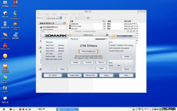Click the Save as... button

(x=101, y=62)
